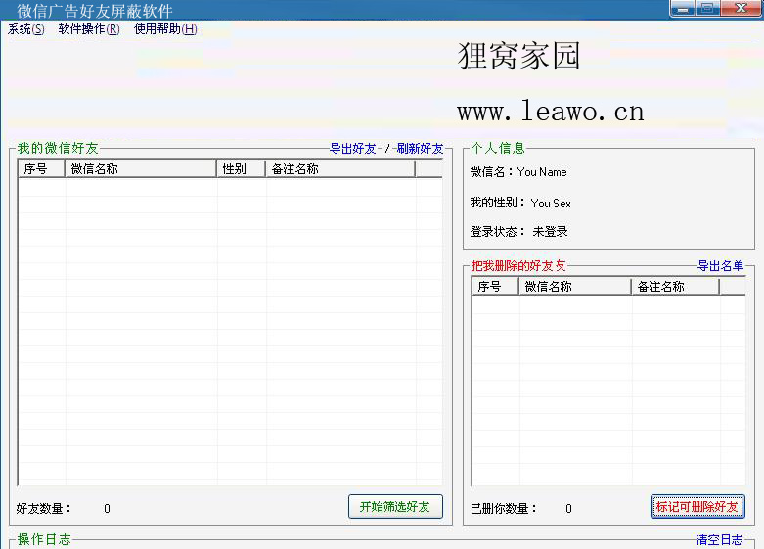Image resolution: width=764 pixels, height=549 pixels.
Task: Click the 清空日志 link
Action: tap(719, 540)
